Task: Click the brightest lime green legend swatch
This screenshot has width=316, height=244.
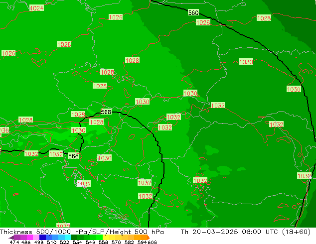Action: 99,237
